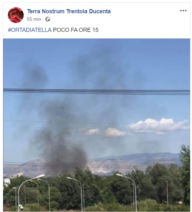192x212 pixels.
Task: Click the small white building at the left edge
Action: tap(7, 182)
